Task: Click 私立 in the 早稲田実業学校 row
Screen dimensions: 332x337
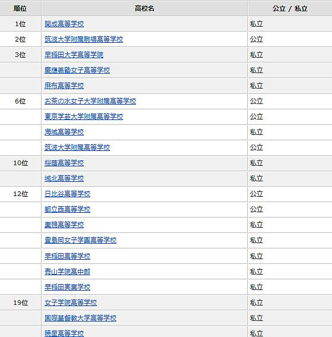Action: pyautogui.click(x=257, y=287)
